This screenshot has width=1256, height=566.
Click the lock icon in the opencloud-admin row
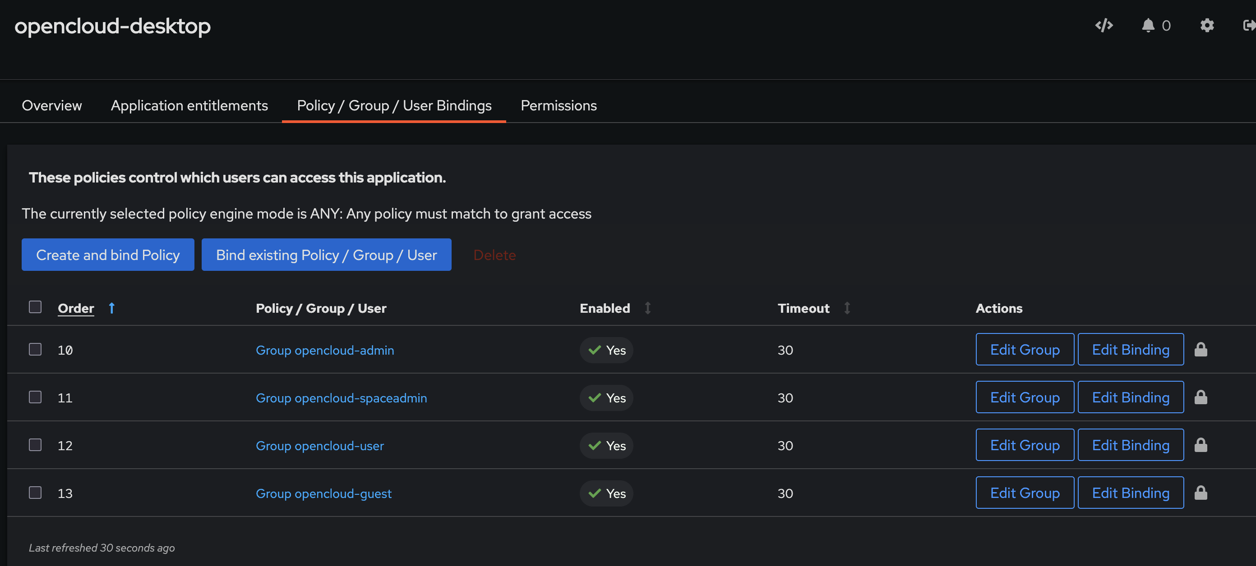(1201, 349)
